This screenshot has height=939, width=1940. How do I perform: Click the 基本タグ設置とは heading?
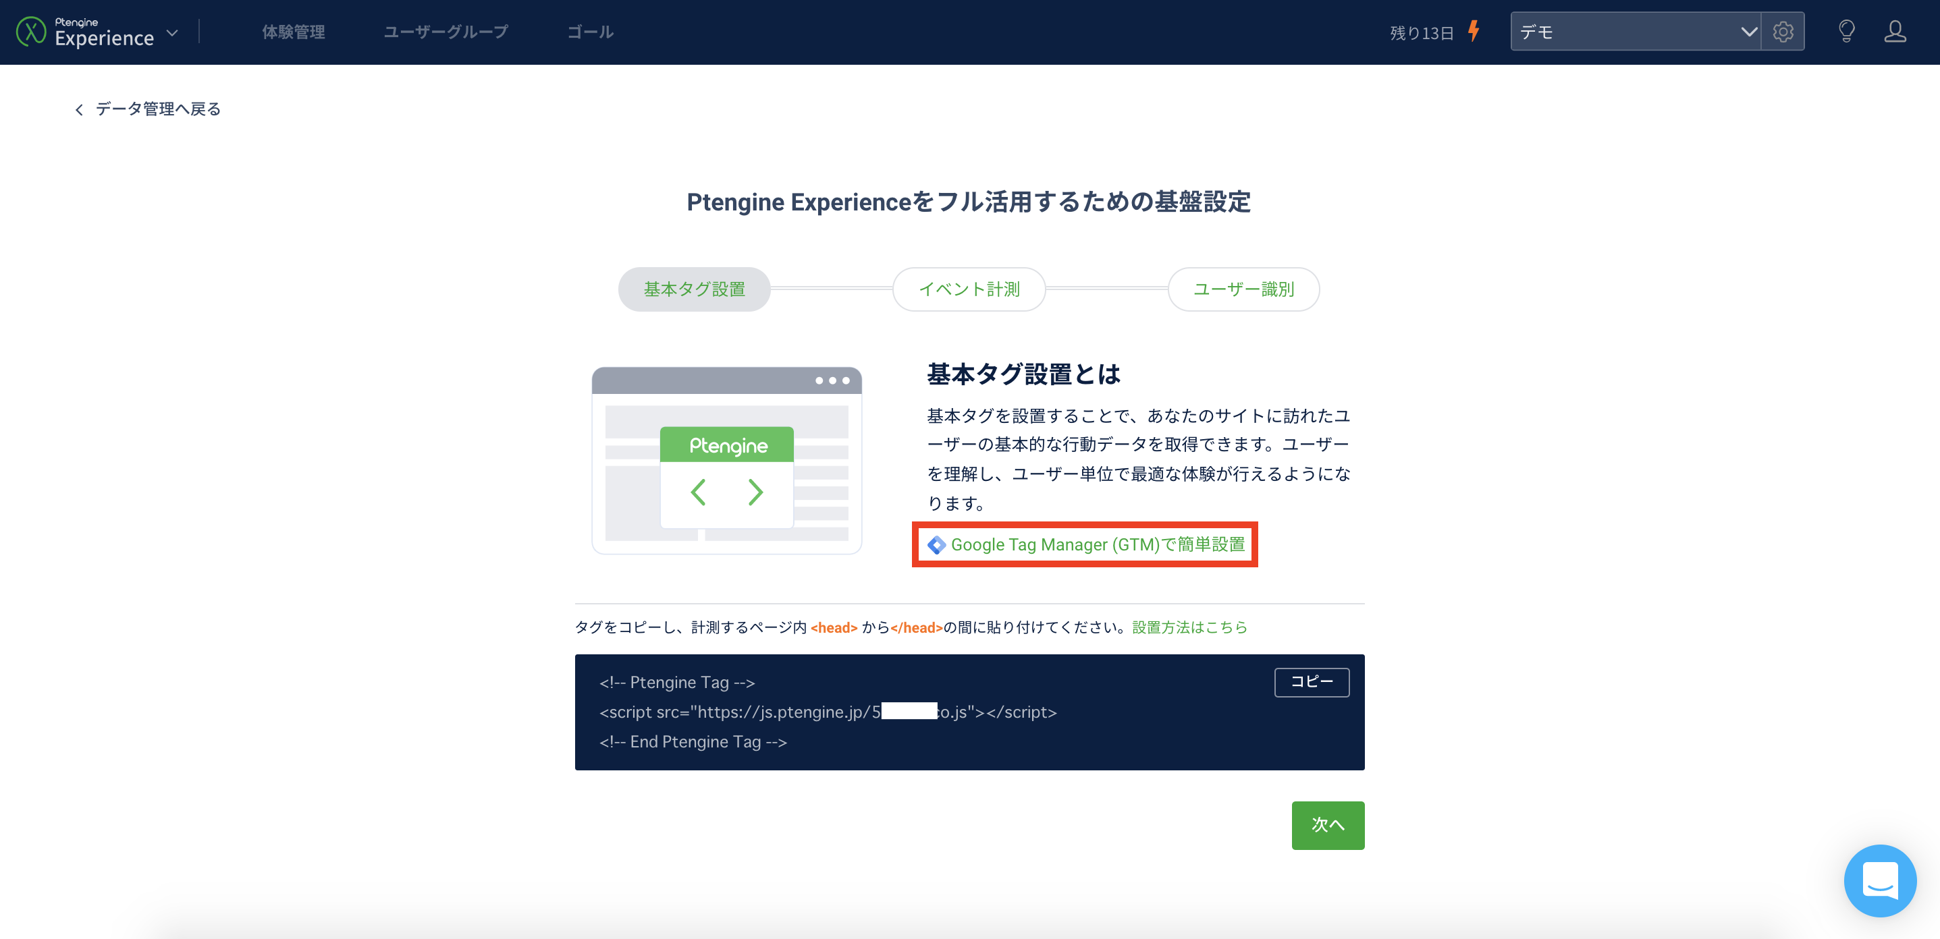pos(1023,374)
